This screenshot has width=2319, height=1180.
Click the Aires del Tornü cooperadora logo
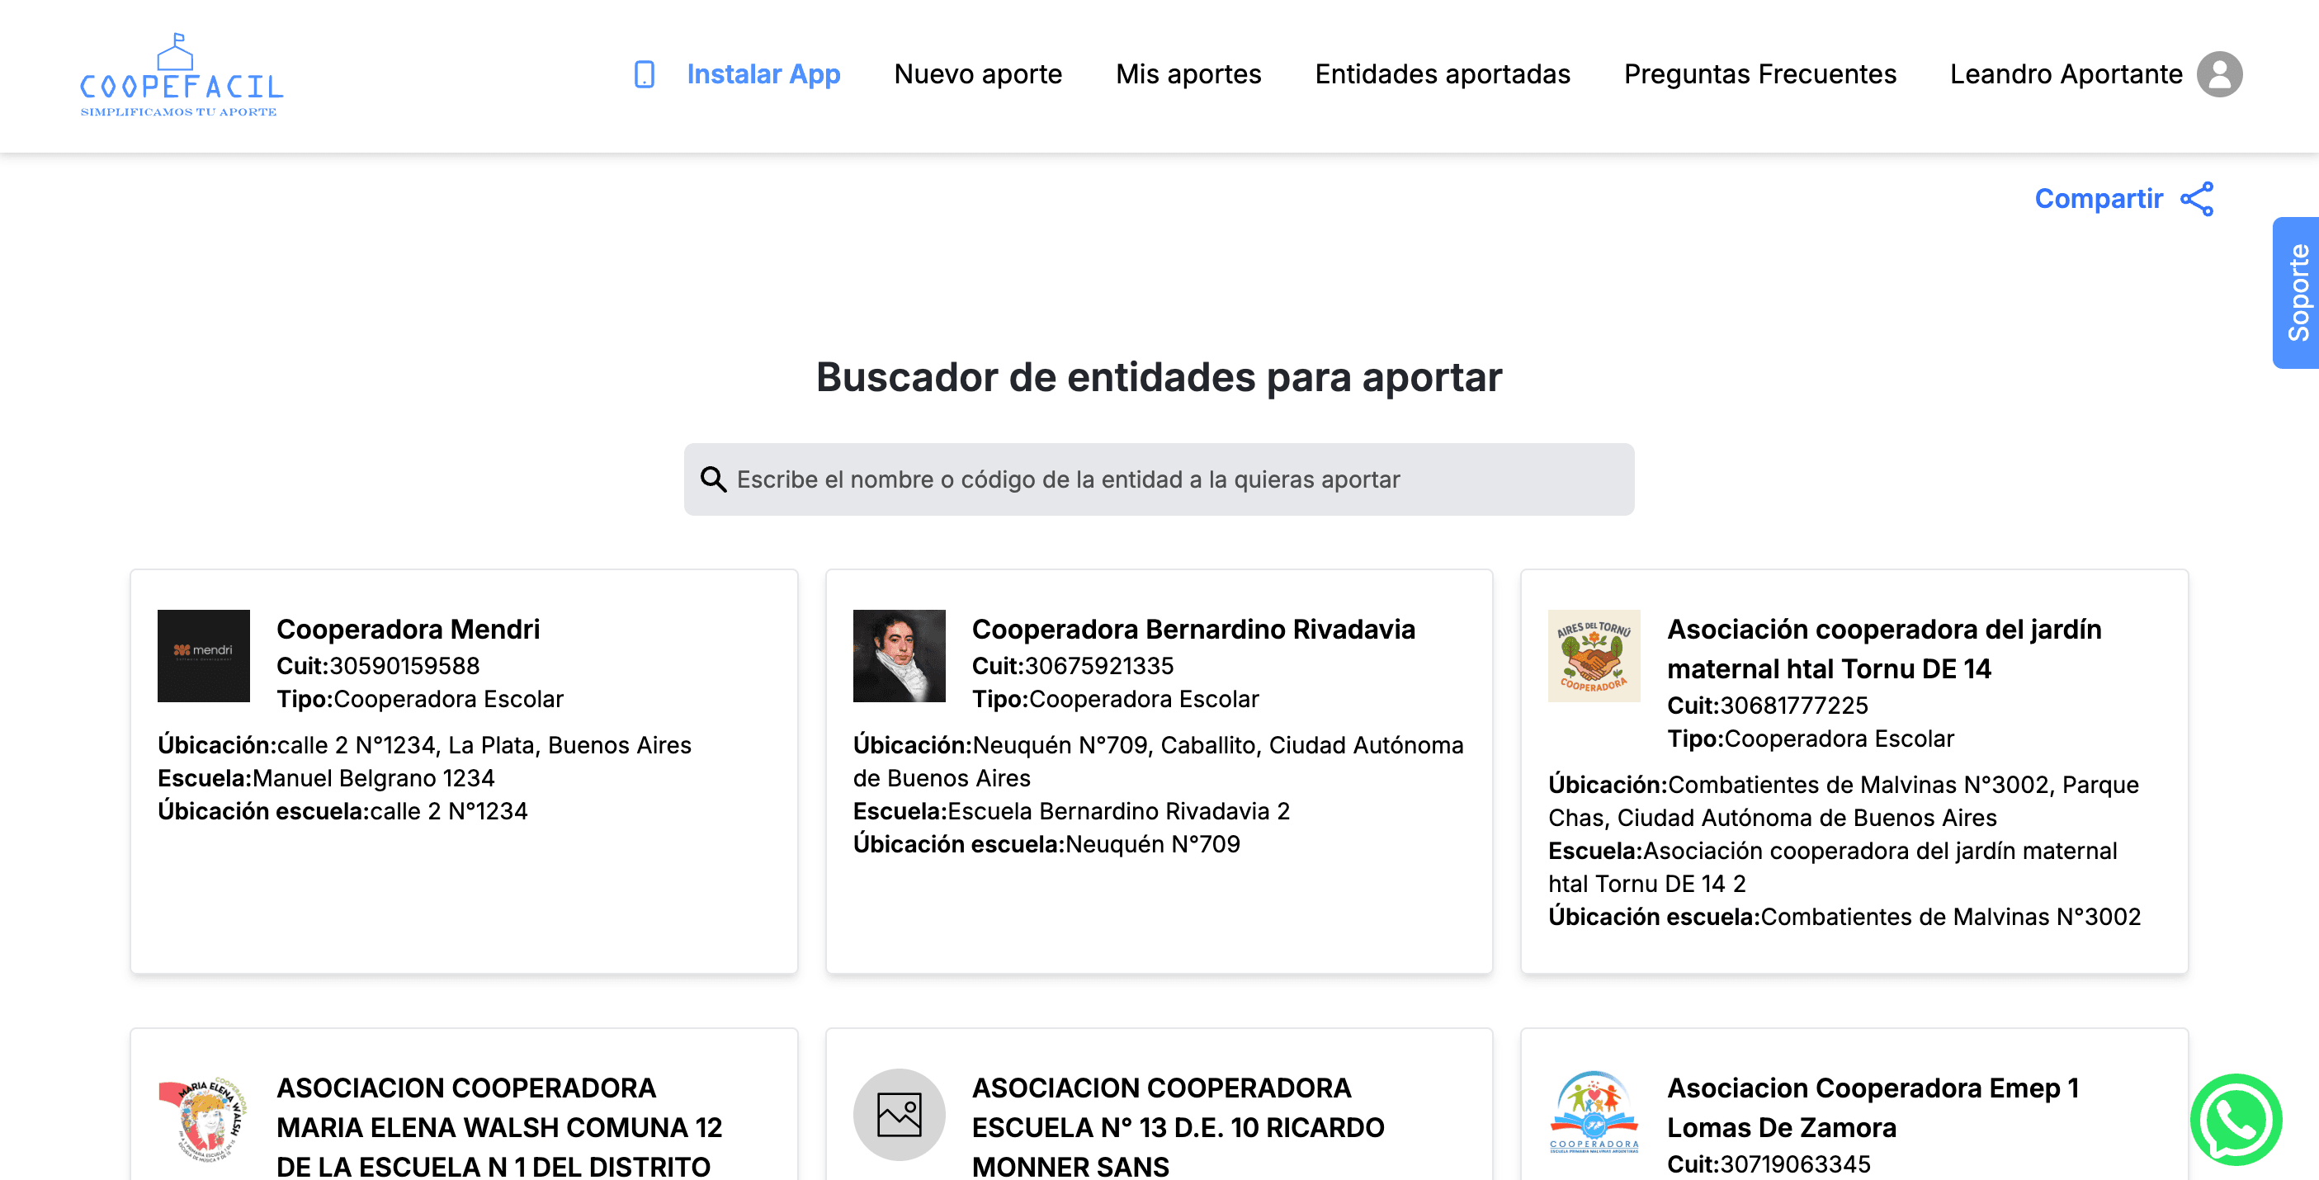[x=1594, y=656]
